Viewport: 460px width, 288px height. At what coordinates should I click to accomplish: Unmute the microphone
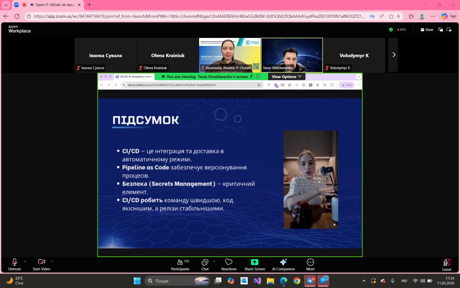(x=15, y=265)
